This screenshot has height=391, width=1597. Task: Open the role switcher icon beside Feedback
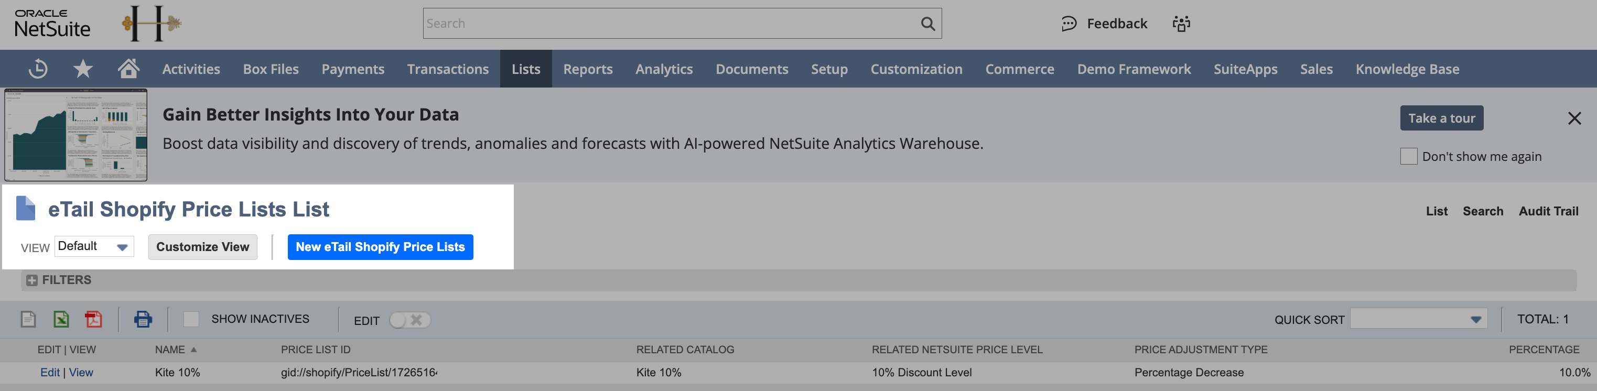coord(1181,24)
